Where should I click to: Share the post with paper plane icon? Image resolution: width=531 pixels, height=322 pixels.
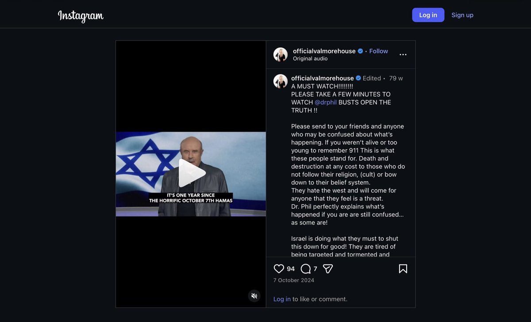pos(327,269)
